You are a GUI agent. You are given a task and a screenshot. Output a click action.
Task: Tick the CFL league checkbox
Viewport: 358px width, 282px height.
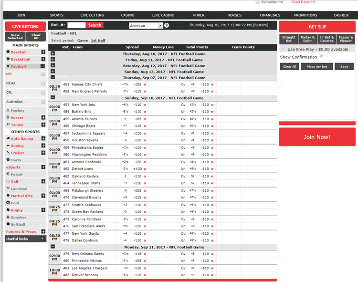43,93
